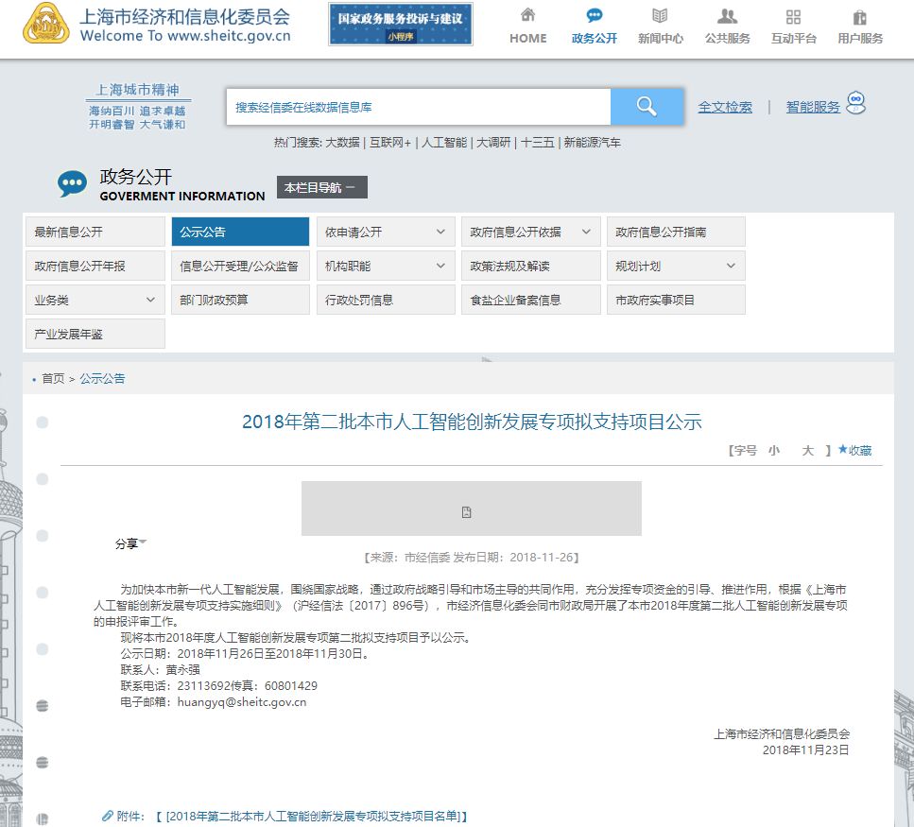Screen dimensions: 914x827
Task: Expand the 政府信息公开依据 dropdown
Action: (x=586, y=232)
